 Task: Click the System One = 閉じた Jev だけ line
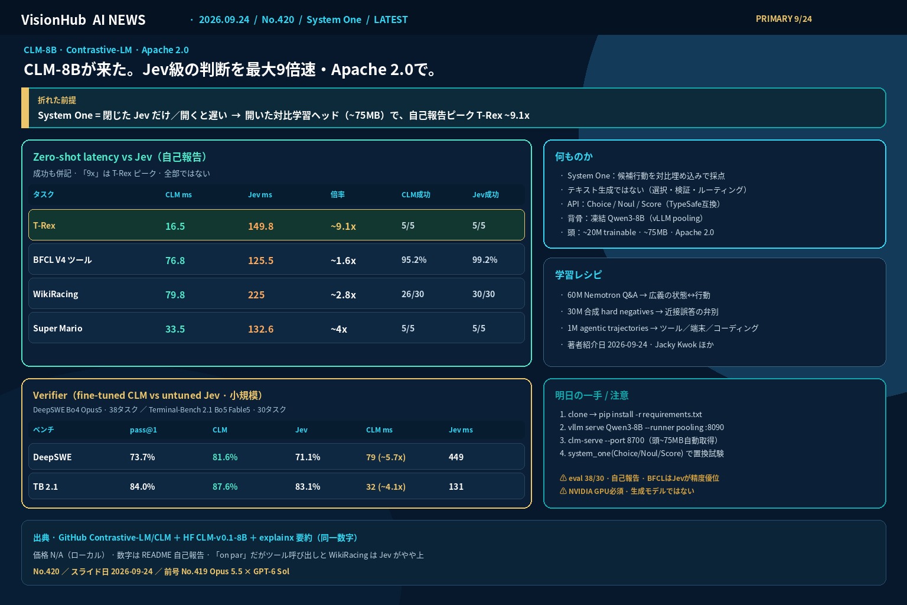point(283,115)
